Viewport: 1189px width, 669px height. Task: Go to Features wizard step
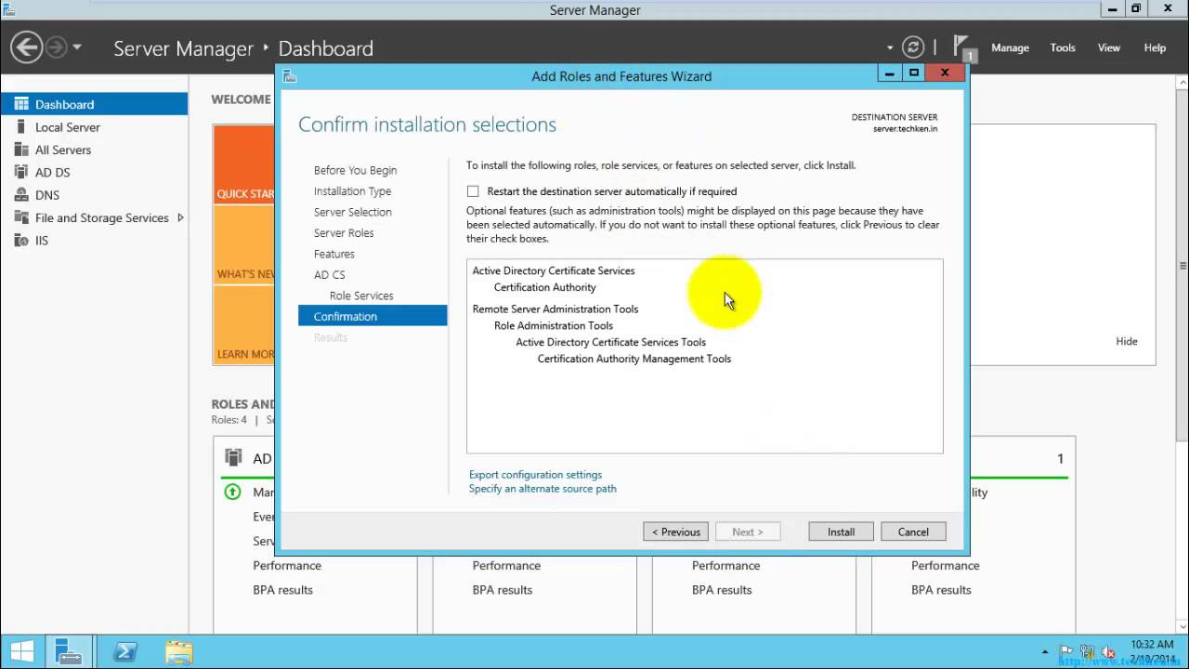pyautogui.click(x=333, y=254)
